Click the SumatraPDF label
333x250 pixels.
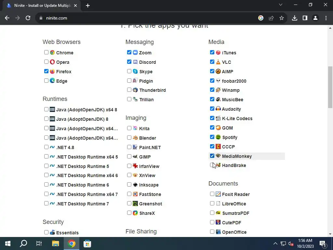[236, 213]
